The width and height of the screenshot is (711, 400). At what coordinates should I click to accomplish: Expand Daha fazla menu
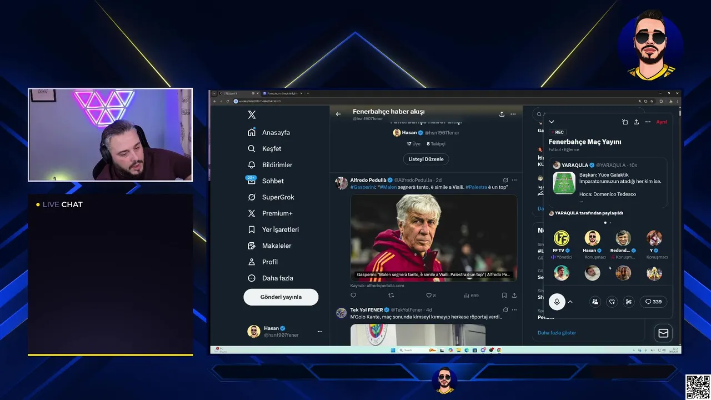pyautogui.click(x=270, y=278)
